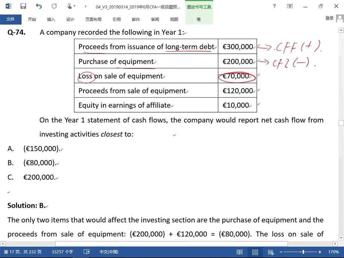Screen dimensions: 344x258
Task: Click the vertical scrollbar thumb
Action: coord(341,123)
